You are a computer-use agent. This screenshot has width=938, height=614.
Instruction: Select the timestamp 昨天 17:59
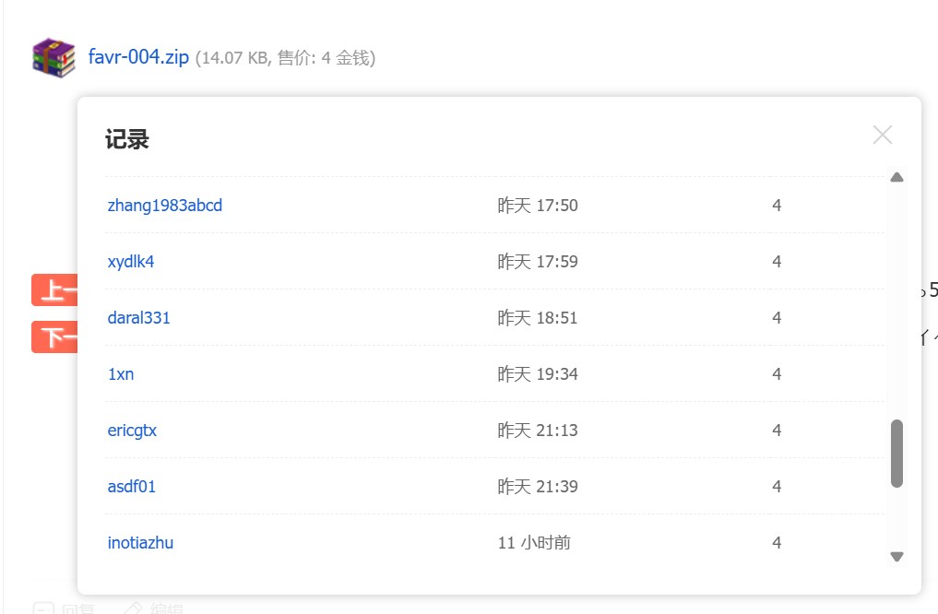[x=538, y=262]
